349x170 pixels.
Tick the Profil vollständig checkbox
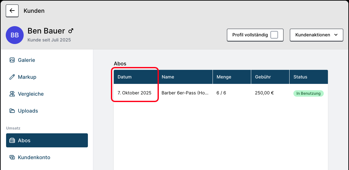pos(274,35)
